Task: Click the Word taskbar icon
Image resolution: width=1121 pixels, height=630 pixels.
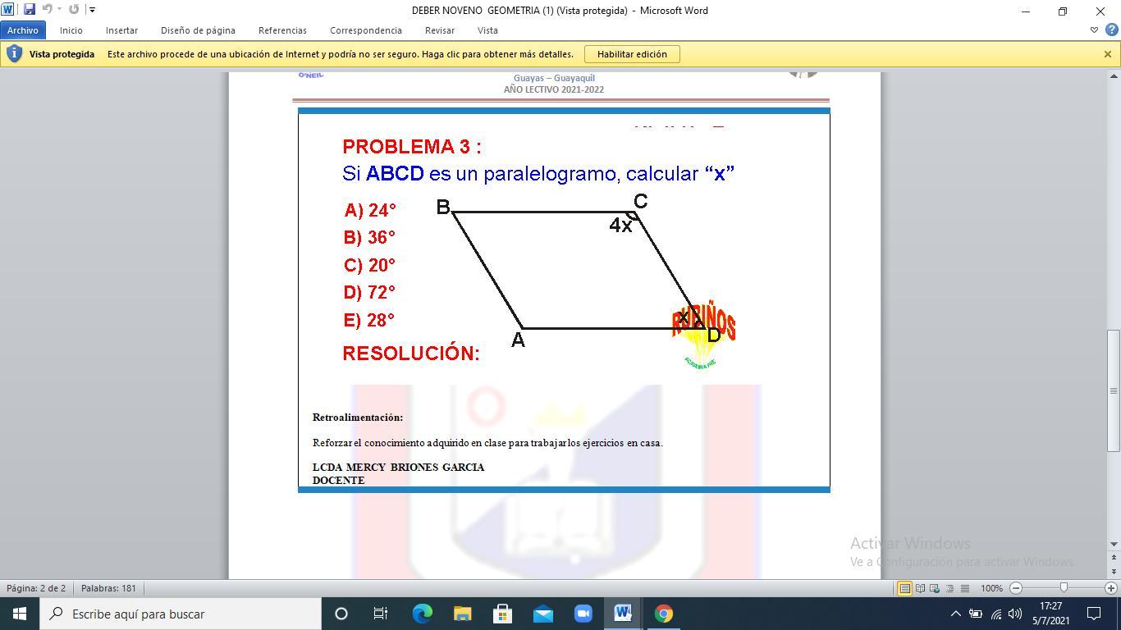Action: 623,614
